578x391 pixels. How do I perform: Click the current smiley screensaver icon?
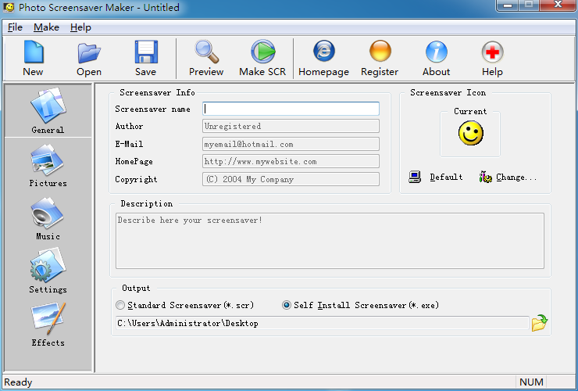click(x=471, y=133)
